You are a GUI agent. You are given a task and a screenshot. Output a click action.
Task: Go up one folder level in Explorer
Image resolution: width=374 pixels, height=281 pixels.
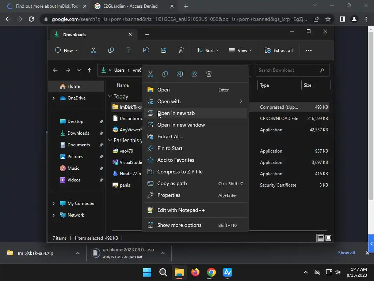pos(89,70)
